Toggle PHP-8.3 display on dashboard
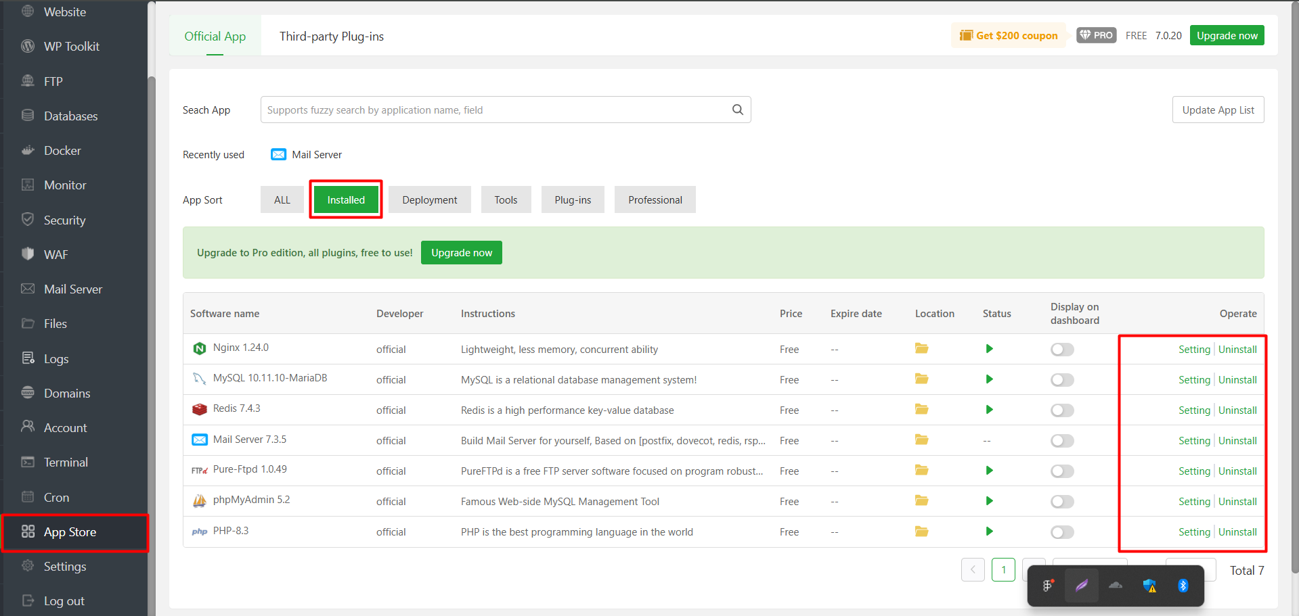1299x616 pixels. (1062, 532)
